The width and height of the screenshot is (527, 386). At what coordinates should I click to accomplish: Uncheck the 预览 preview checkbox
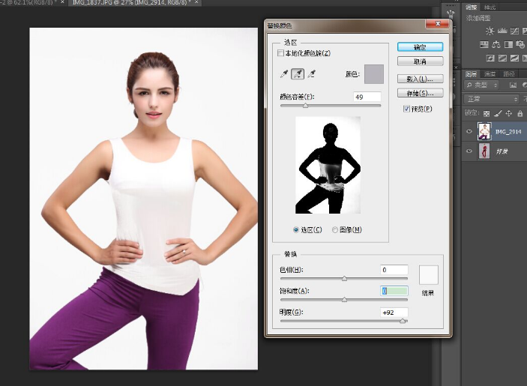coord(406,109)
